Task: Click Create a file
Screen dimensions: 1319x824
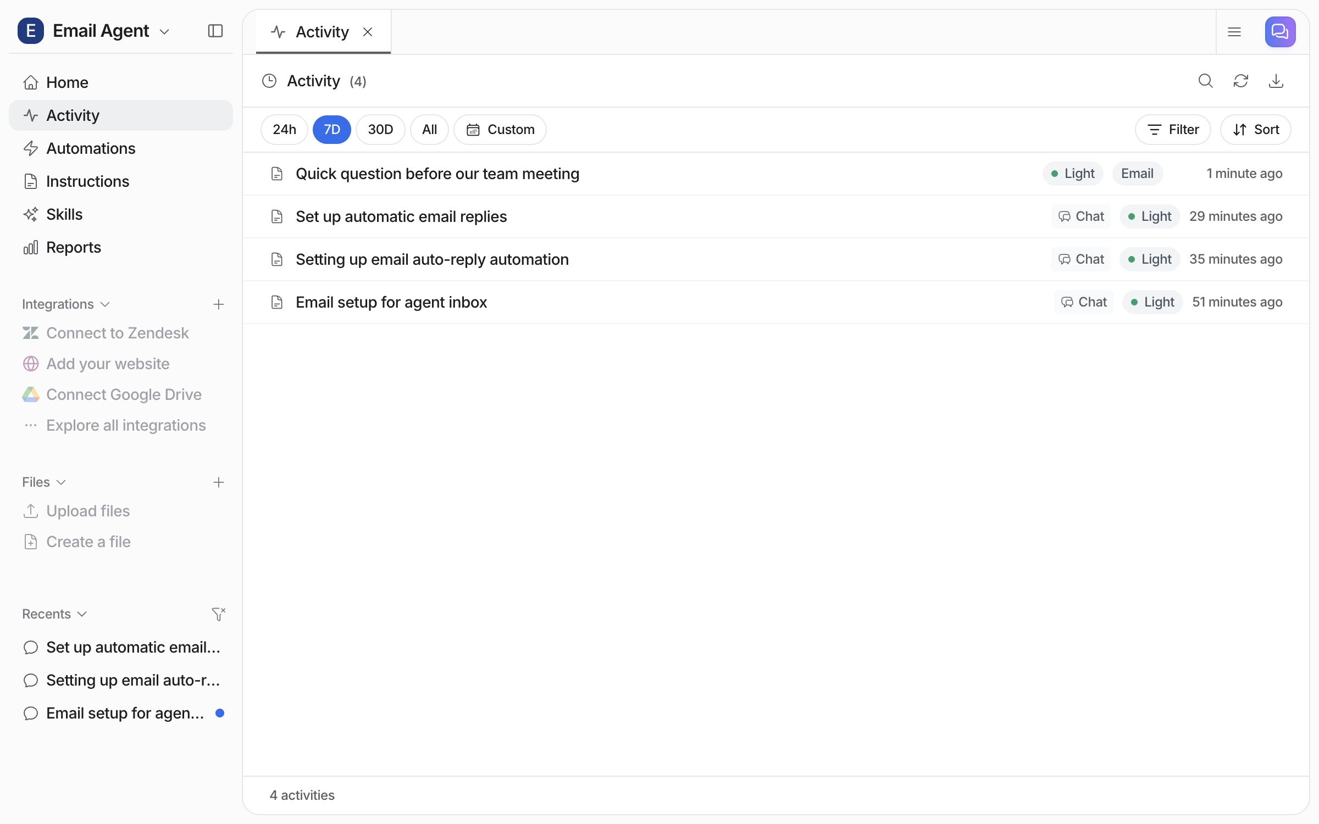Action: click(88, 542)
